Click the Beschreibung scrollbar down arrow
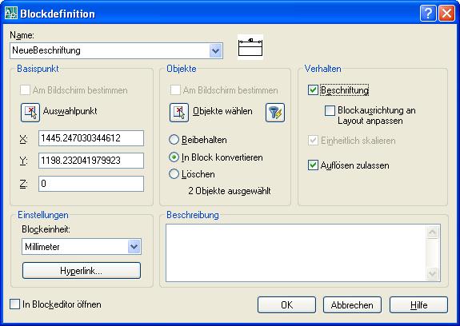The height and width of the screenshot is (326, 460). (433, 273)
